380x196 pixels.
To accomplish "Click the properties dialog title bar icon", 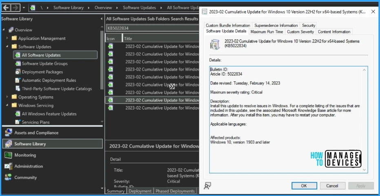I will pyautogui.click(x=205, y=12).
